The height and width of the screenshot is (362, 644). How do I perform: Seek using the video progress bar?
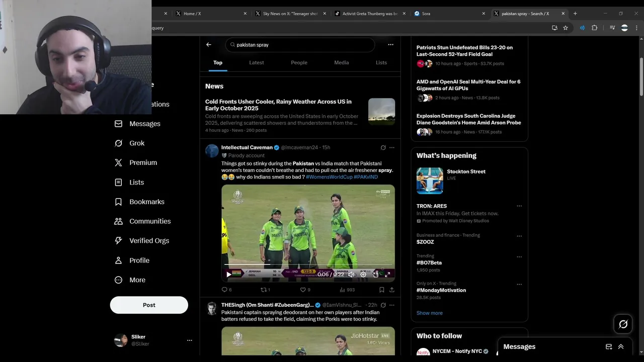pos(308,264)
